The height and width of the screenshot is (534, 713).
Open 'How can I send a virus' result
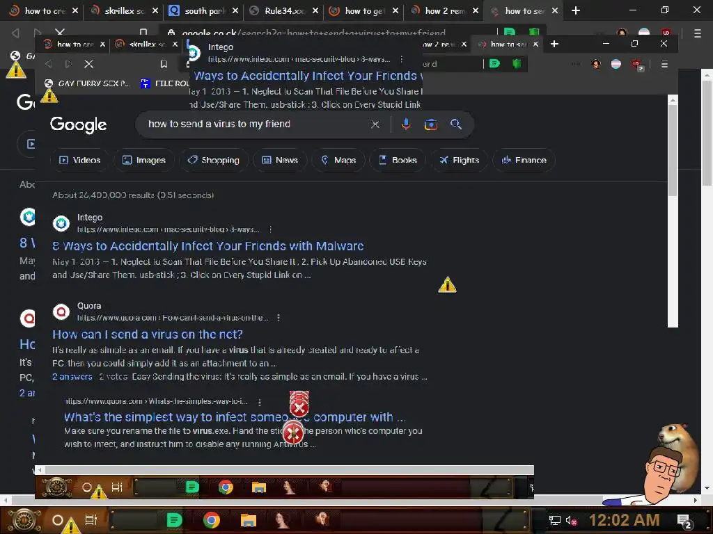pyautogui.click(x=148, y=334)
